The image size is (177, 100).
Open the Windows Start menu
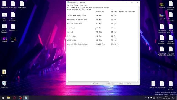(x=3, y=98)
